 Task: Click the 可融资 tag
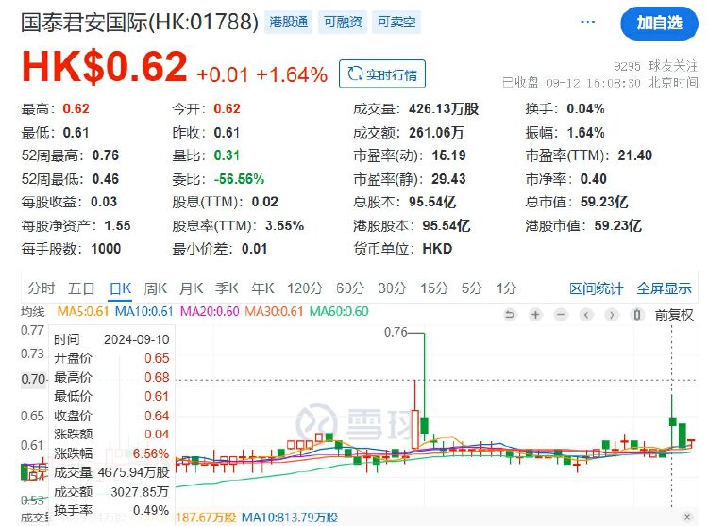[343, 22]
